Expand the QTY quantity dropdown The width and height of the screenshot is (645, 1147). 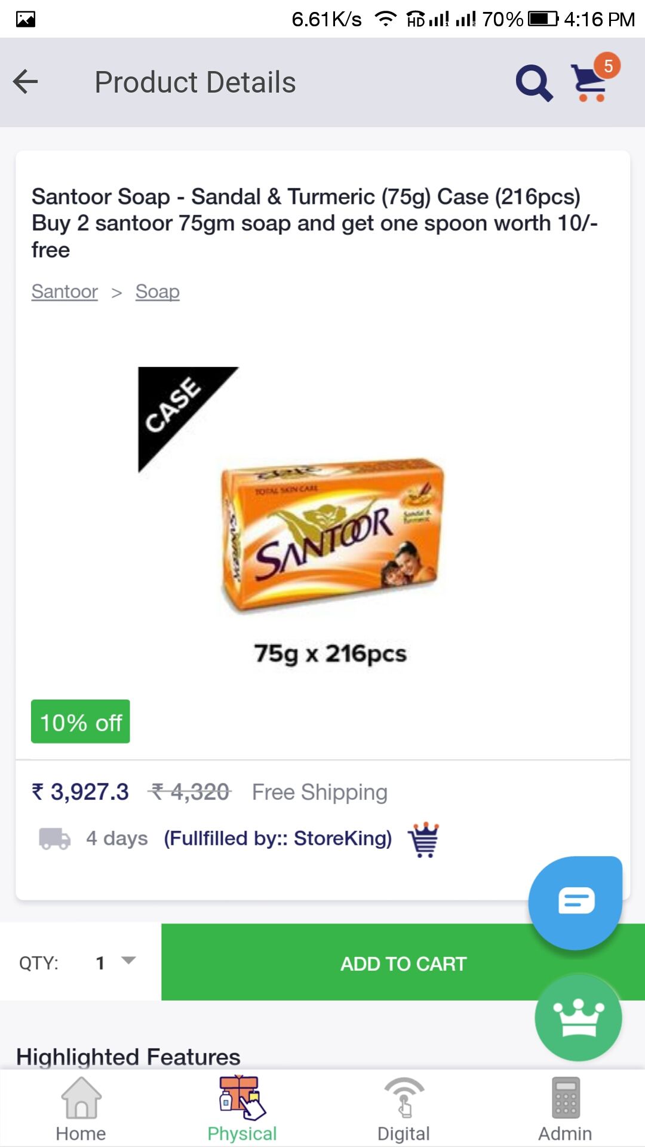(x=113, y=962)
